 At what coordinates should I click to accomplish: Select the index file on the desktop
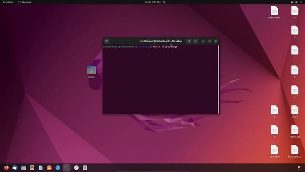click(x=295, y=112)
